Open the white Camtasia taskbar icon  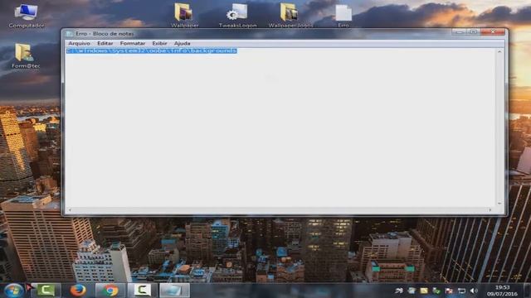click(142, 291)
